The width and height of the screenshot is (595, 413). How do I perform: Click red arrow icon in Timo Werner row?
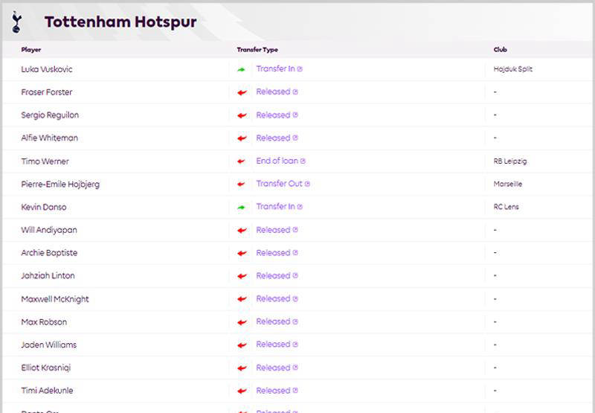pos(241,161)
